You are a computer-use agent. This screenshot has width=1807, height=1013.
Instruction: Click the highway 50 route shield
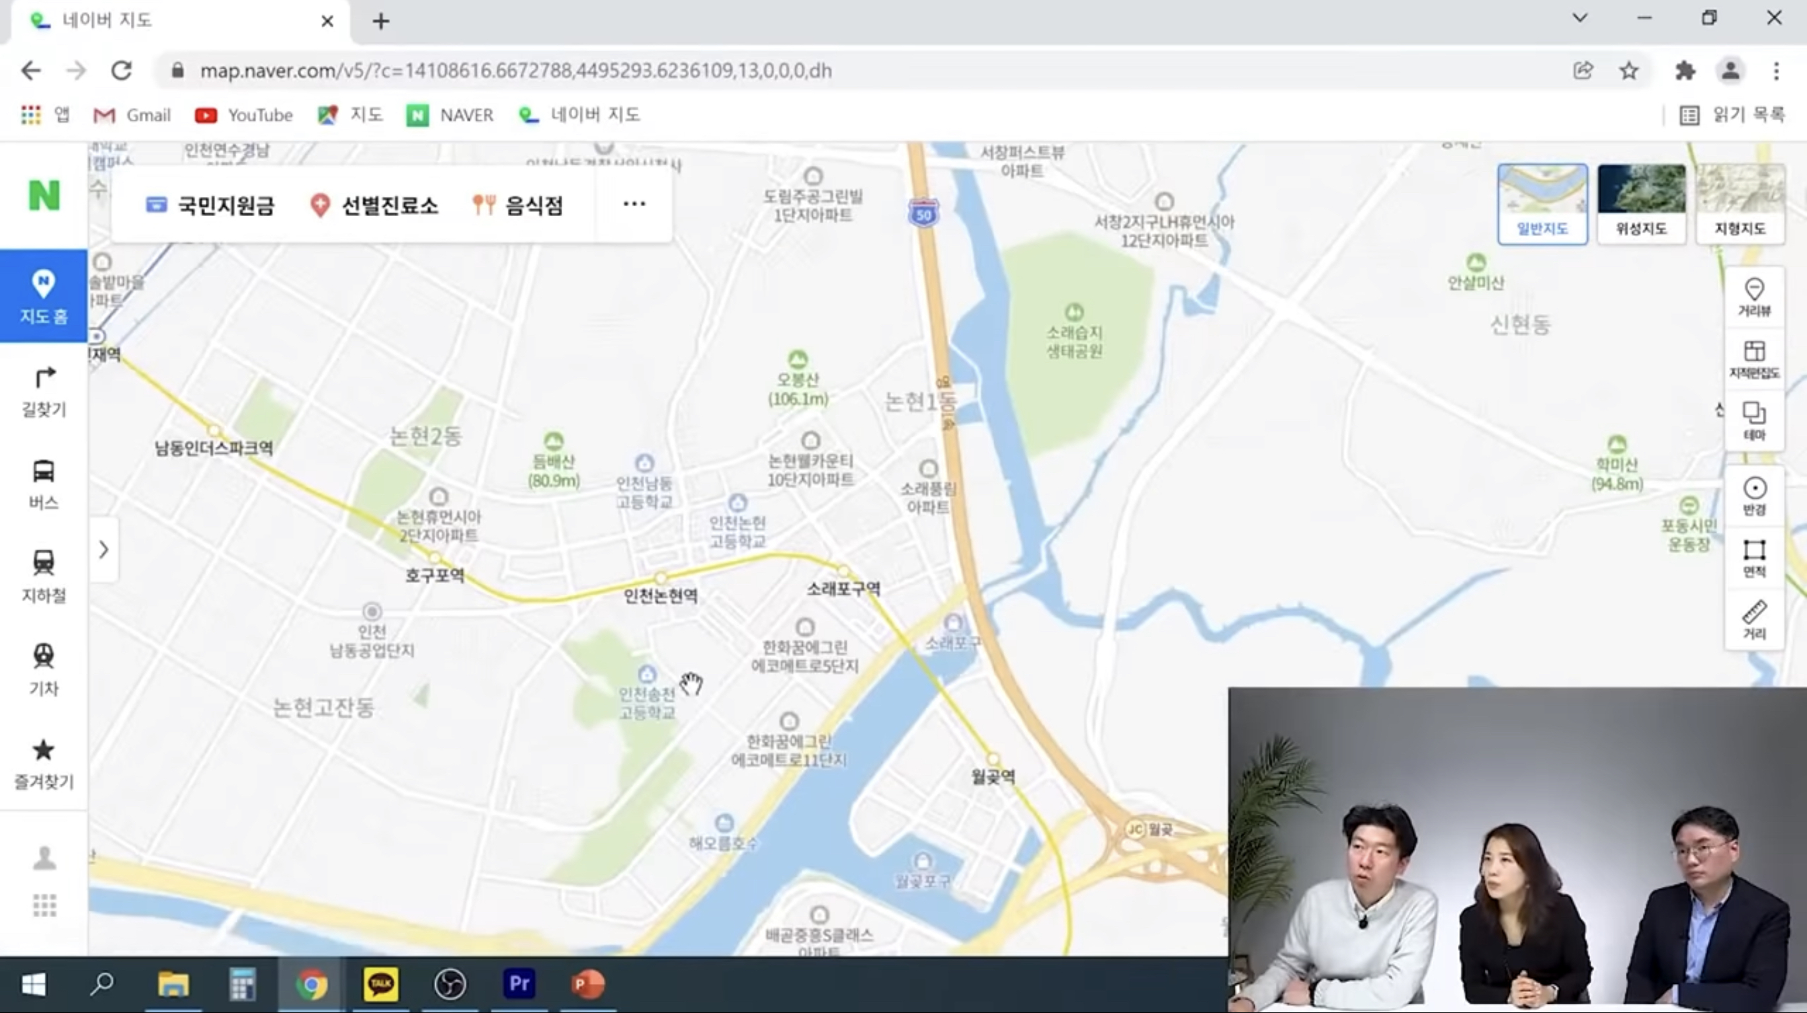(x=923, y=212)
